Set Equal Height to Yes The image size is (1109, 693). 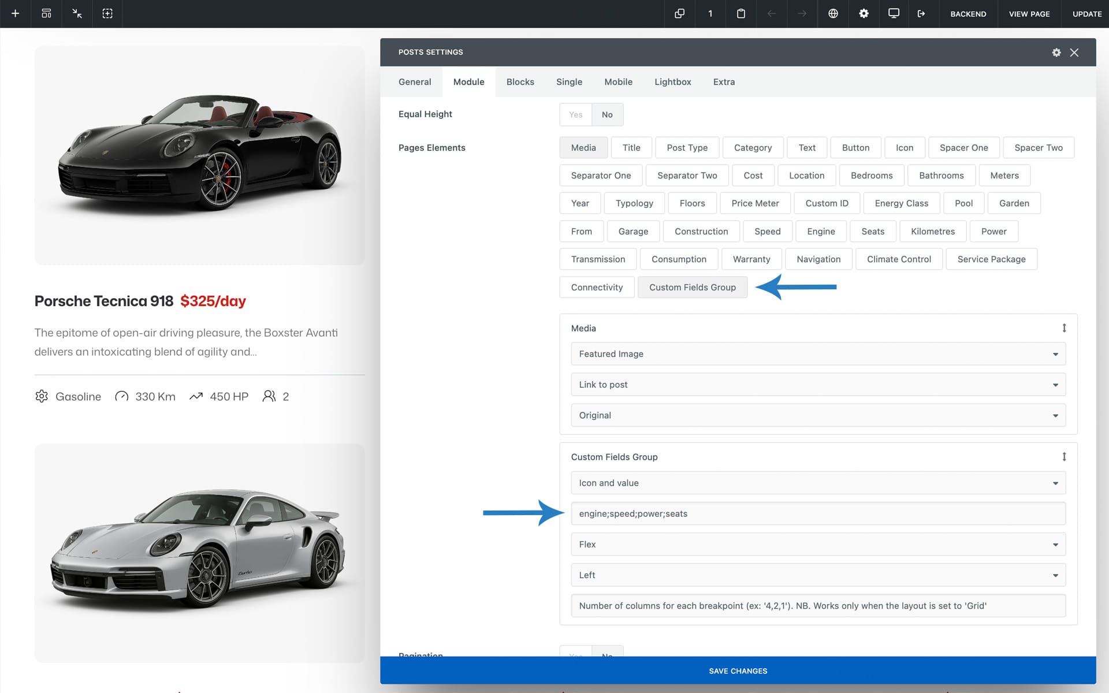(x=575, y=114)
